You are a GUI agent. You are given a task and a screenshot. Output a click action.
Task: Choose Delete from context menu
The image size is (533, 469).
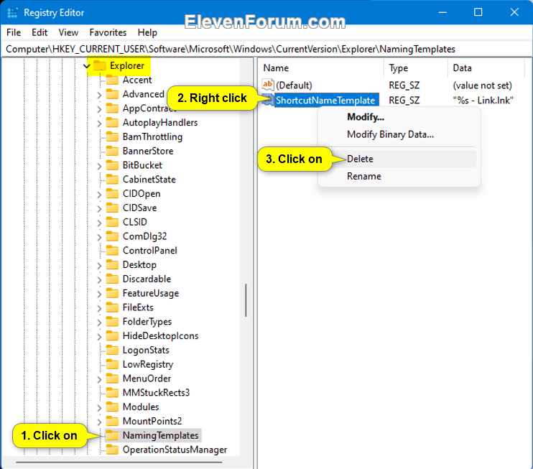click(399, 159)
